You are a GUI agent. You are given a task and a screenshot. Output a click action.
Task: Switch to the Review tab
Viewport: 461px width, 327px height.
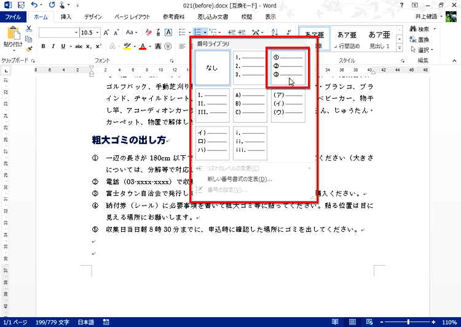click(246, 17)
